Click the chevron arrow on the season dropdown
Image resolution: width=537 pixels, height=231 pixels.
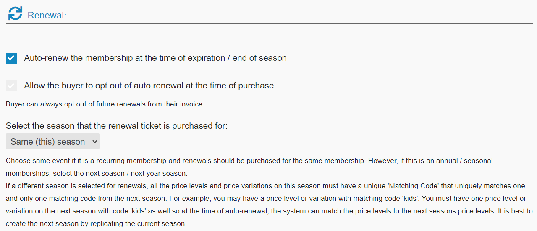tap(94, 142)
